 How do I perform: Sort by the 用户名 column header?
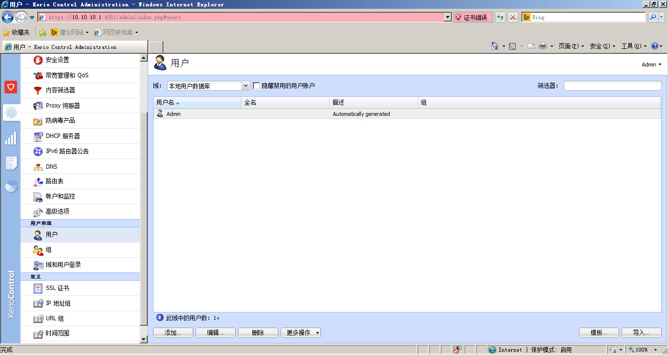197,103
